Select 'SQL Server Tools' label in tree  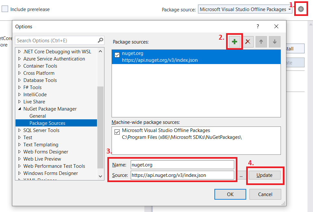pos(41,130)
